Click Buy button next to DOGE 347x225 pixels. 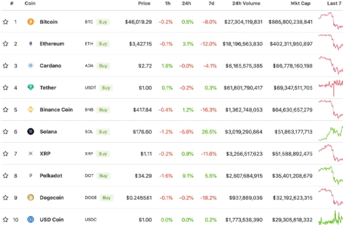106,198
